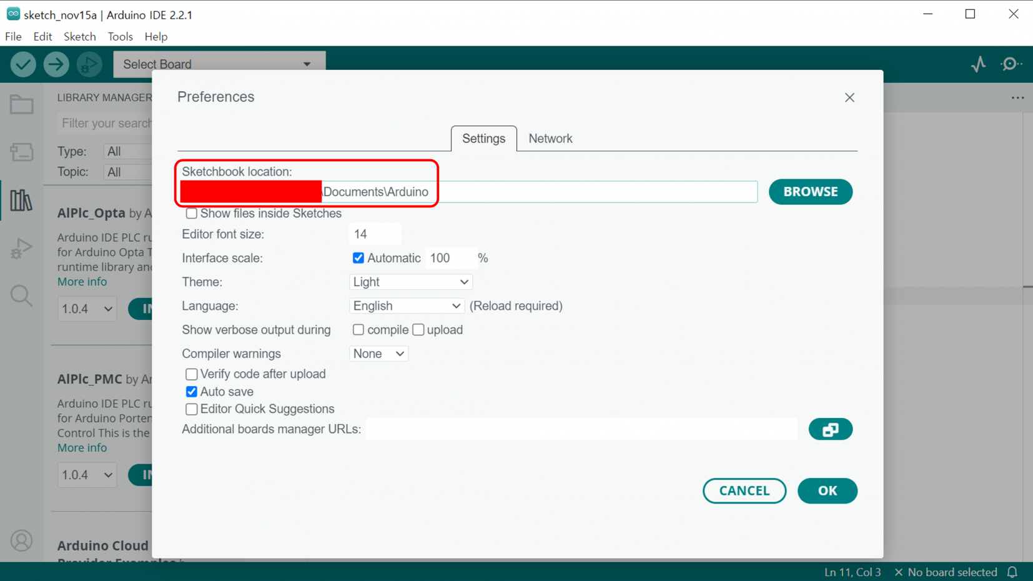Click the Upload arrow icon

click(56, 64)
